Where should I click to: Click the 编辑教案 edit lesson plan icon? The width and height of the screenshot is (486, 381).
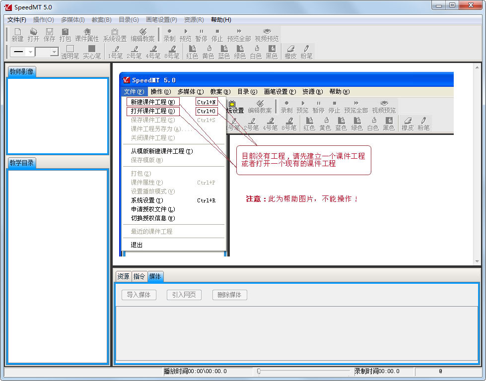[142, 35]
